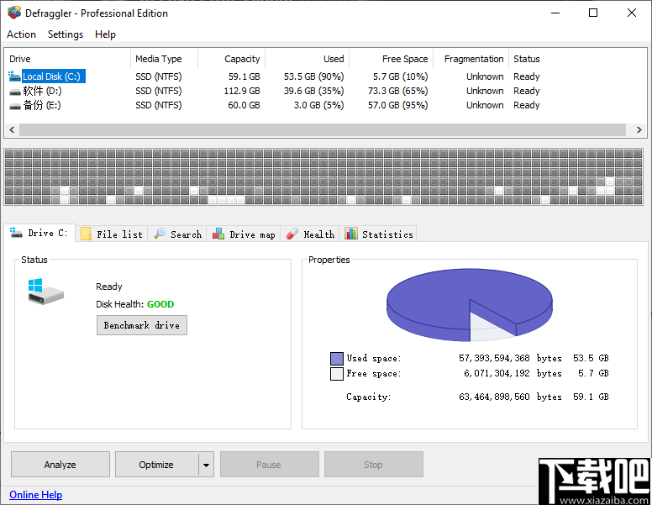Viewport: 652px width, 505px height.
Task: Click the Optimize button
Action: (156, 464)
